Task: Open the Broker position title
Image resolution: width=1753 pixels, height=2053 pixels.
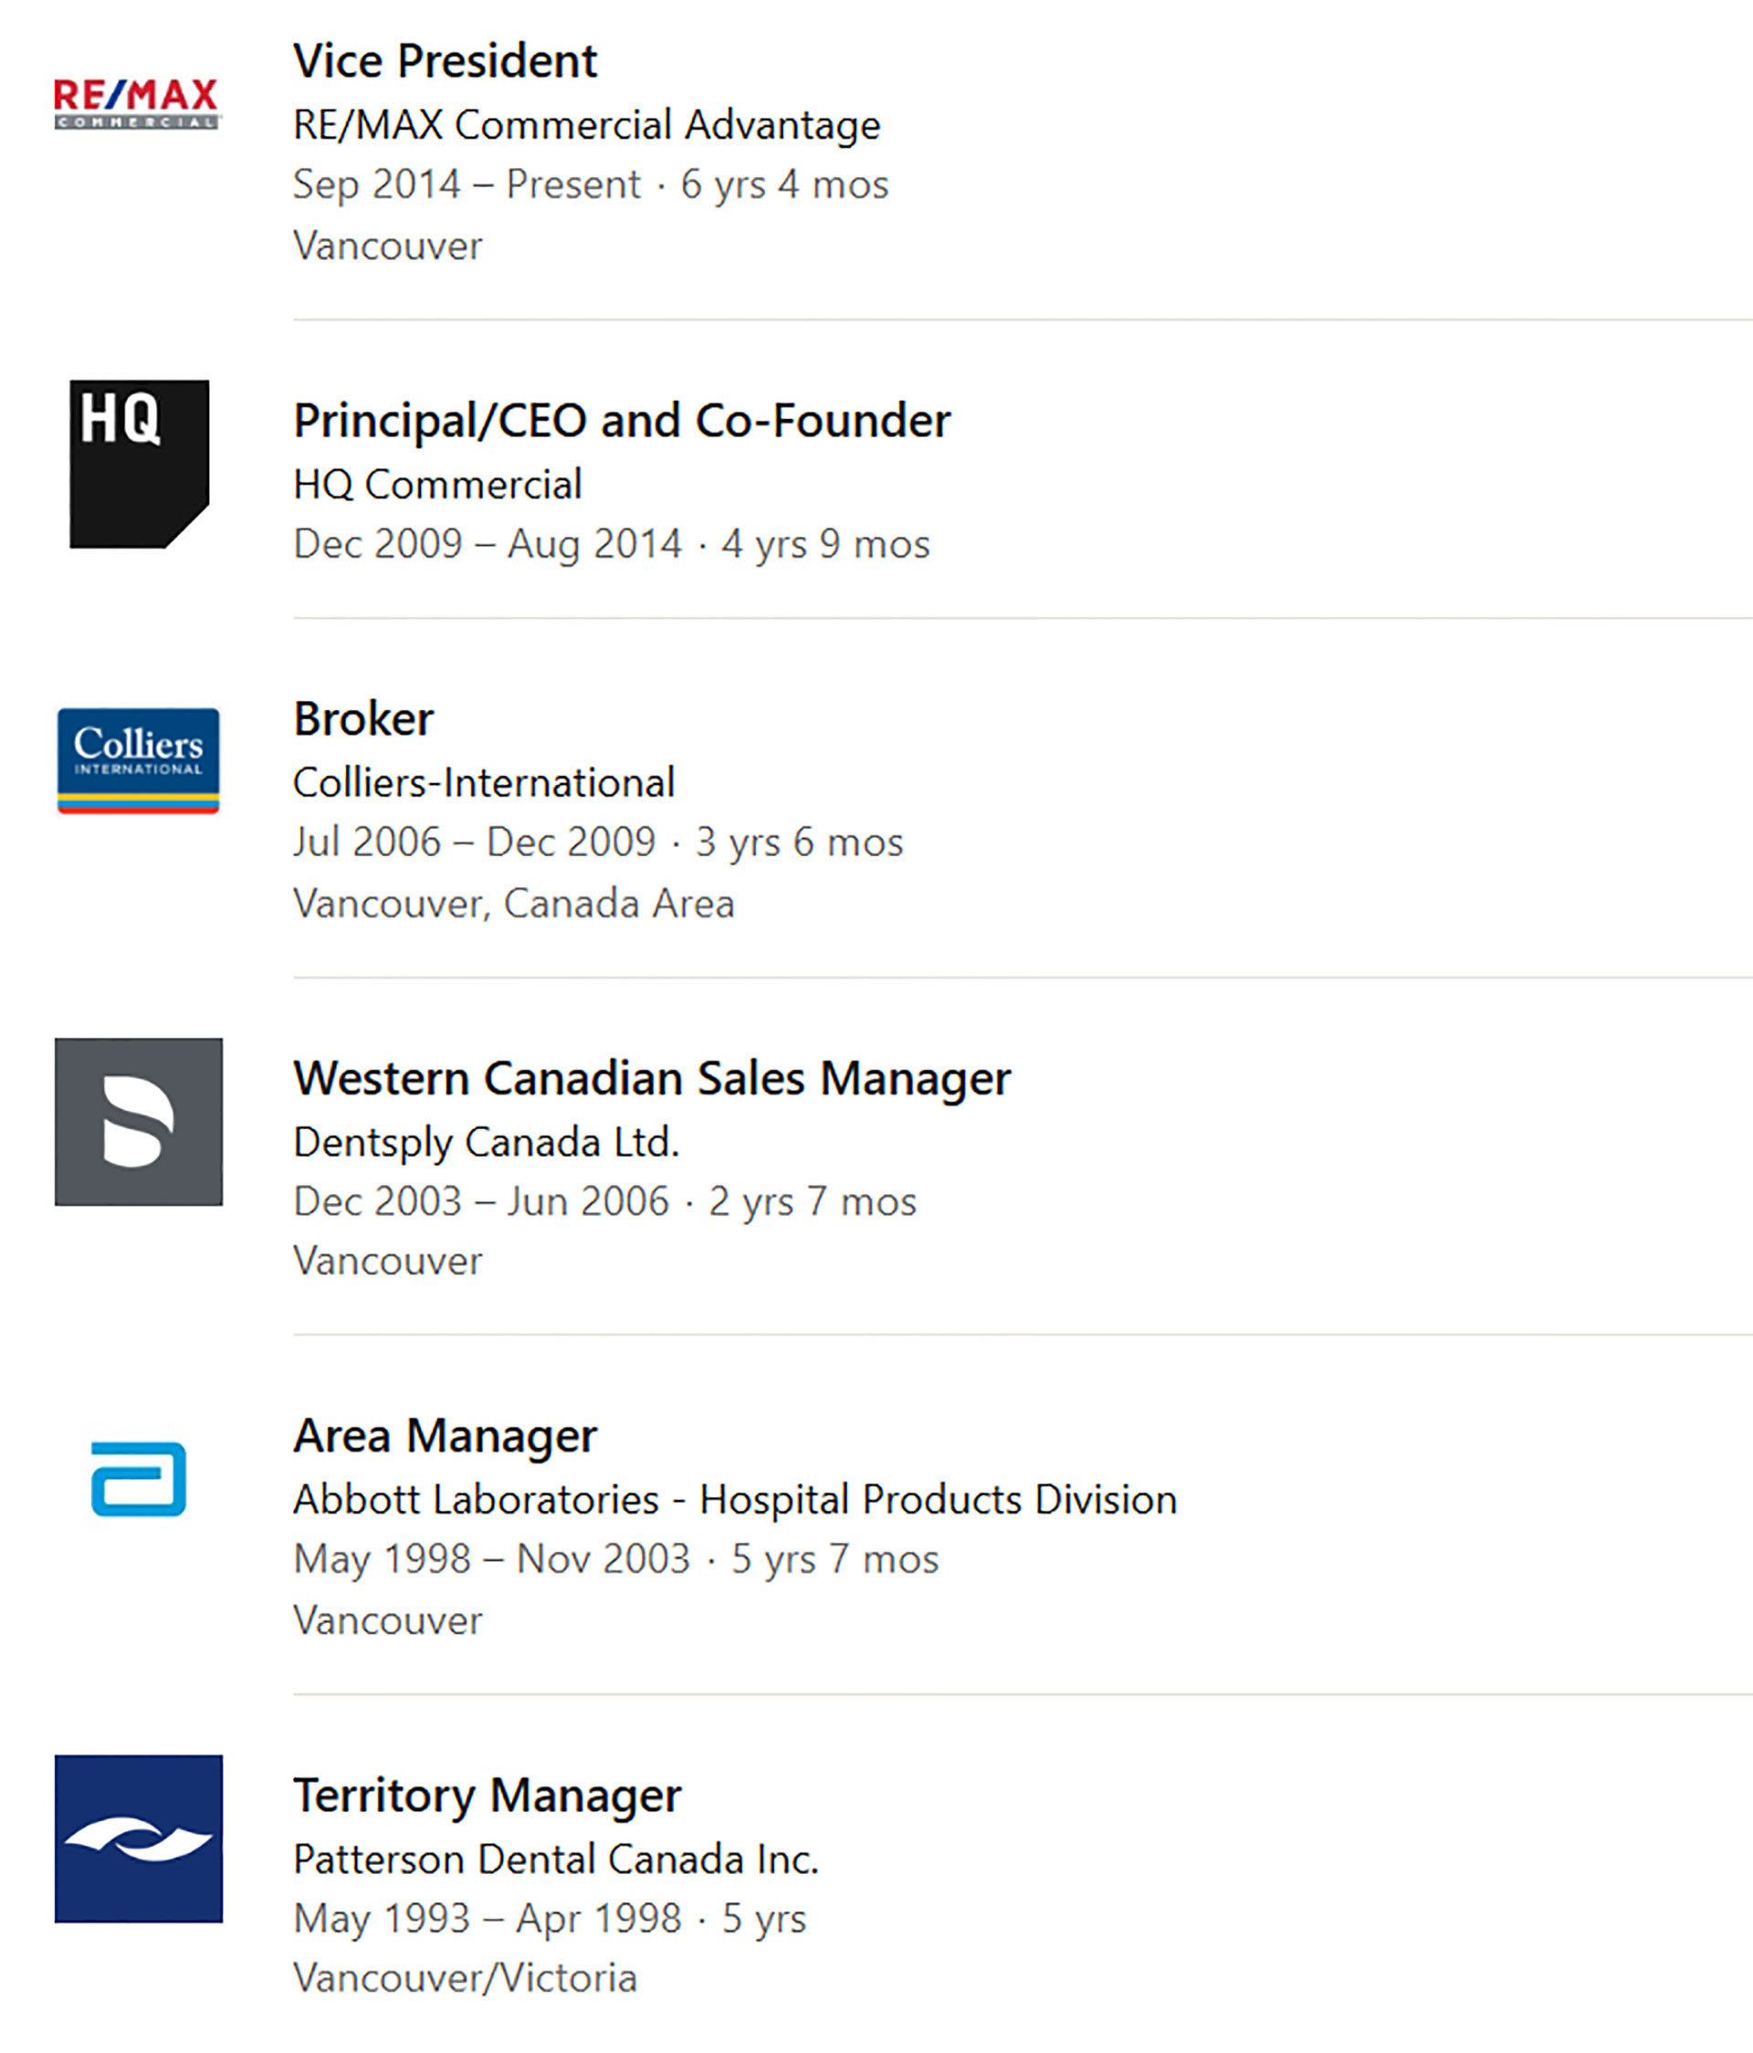Action: (x=363, y=719)
